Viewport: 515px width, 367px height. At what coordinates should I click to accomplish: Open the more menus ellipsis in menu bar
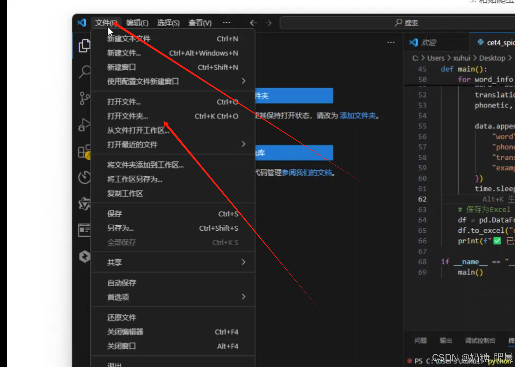(227, 23)
